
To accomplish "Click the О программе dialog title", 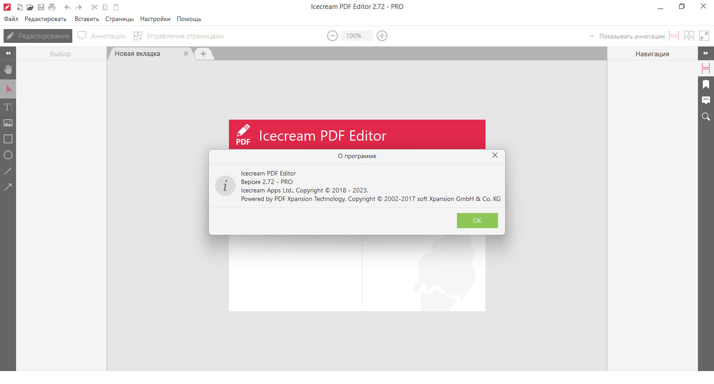I will click(x=357, y=156).
